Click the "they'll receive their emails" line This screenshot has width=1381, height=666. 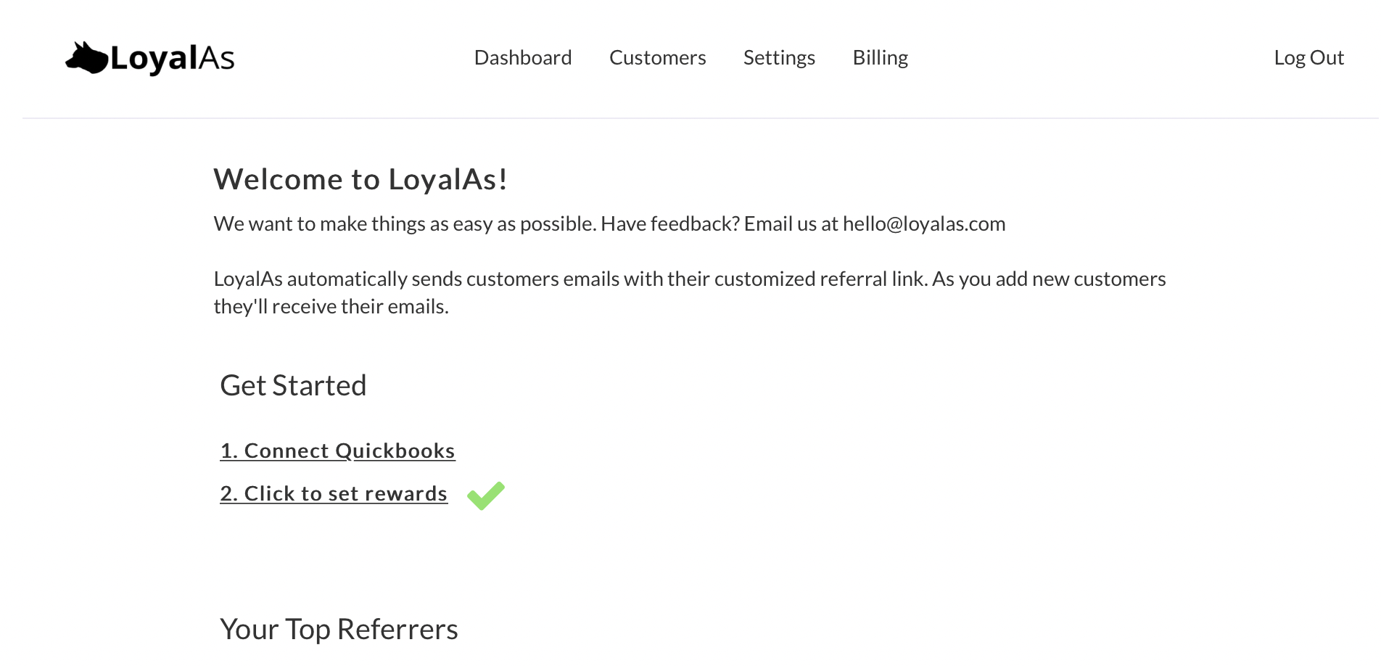(x=331, y=306)
